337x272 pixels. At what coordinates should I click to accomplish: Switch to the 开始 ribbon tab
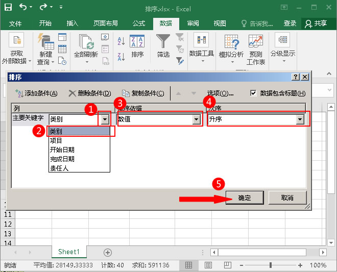click(x=45, y=23)
